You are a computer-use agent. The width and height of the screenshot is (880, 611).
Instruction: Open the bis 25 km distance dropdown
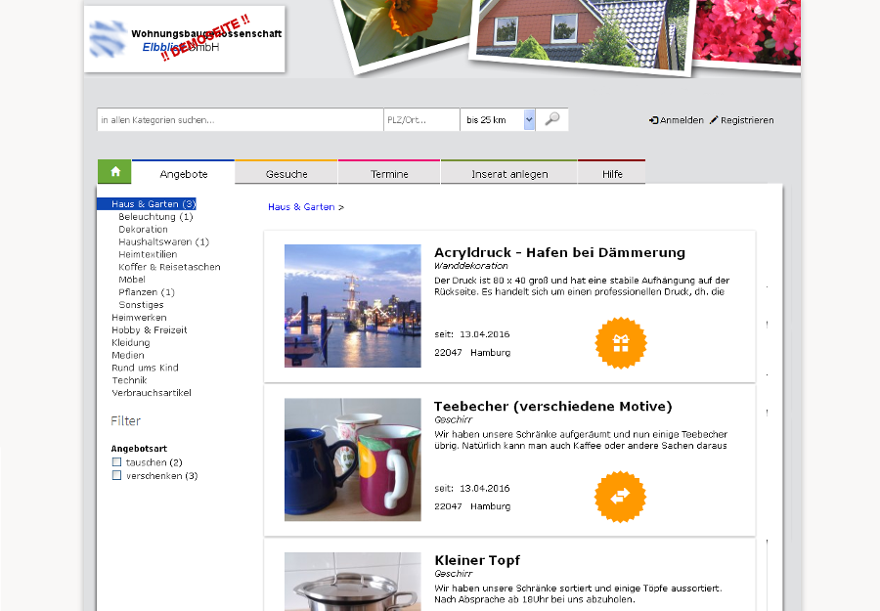(498, 119)
